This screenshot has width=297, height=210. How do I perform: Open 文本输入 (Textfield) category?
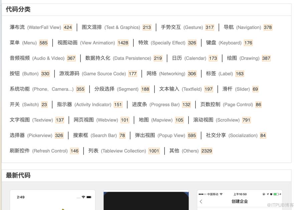(x=180, y=89)
